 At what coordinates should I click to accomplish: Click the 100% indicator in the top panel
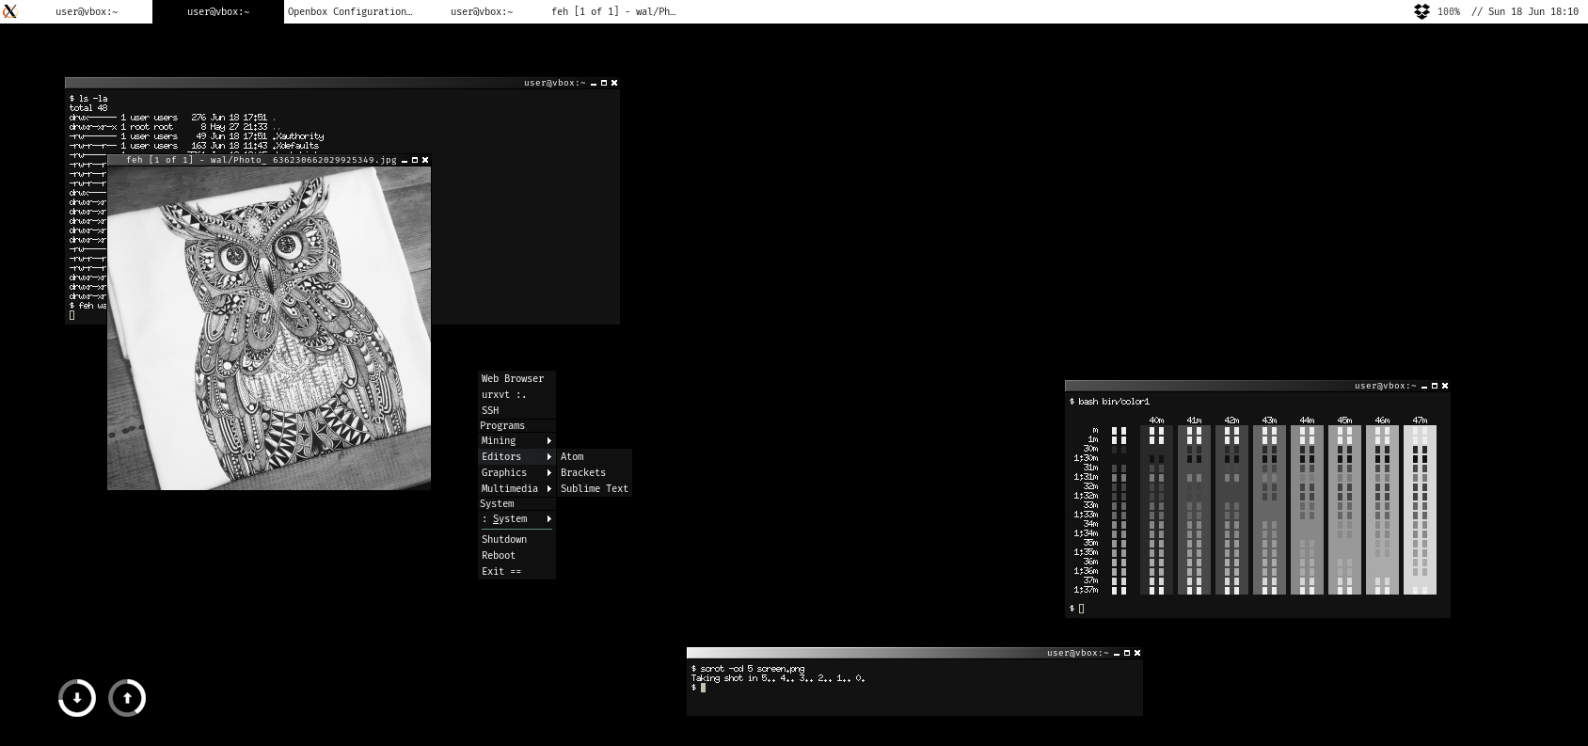point(1449,11)
